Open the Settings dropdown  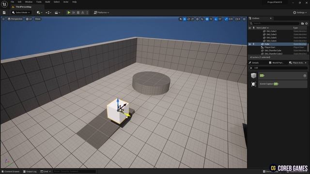point(300,13)
